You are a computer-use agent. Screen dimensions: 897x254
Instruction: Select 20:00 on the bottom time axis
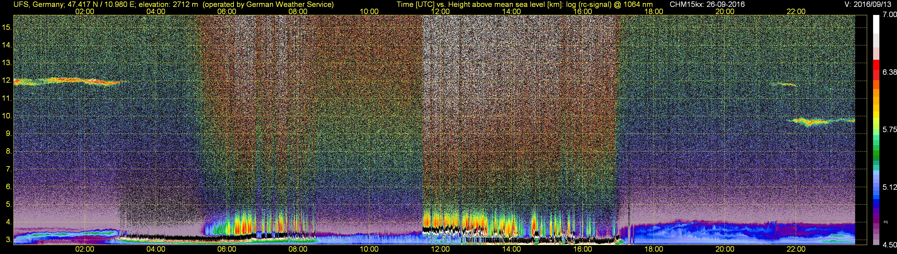tap(725, 249)
